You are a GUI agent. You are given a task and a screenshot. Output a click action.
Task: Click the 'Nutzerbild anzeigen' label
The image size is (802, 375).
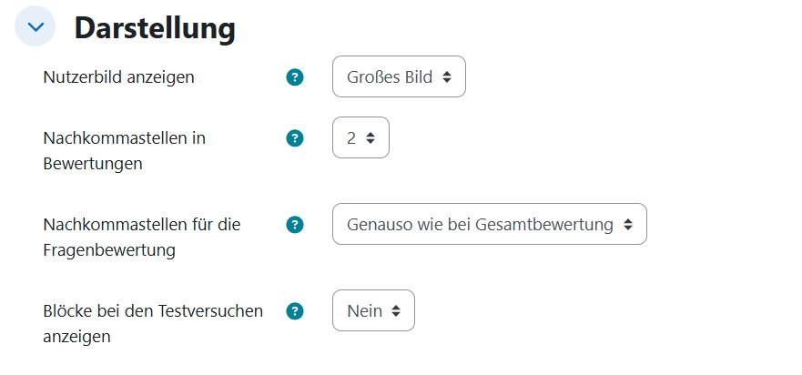pyautogui.click(x=118, y=77)
